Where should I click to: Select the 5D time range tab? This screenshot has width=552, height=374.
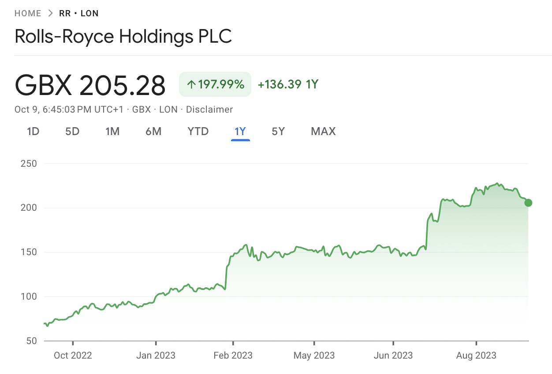pos(72,131)
